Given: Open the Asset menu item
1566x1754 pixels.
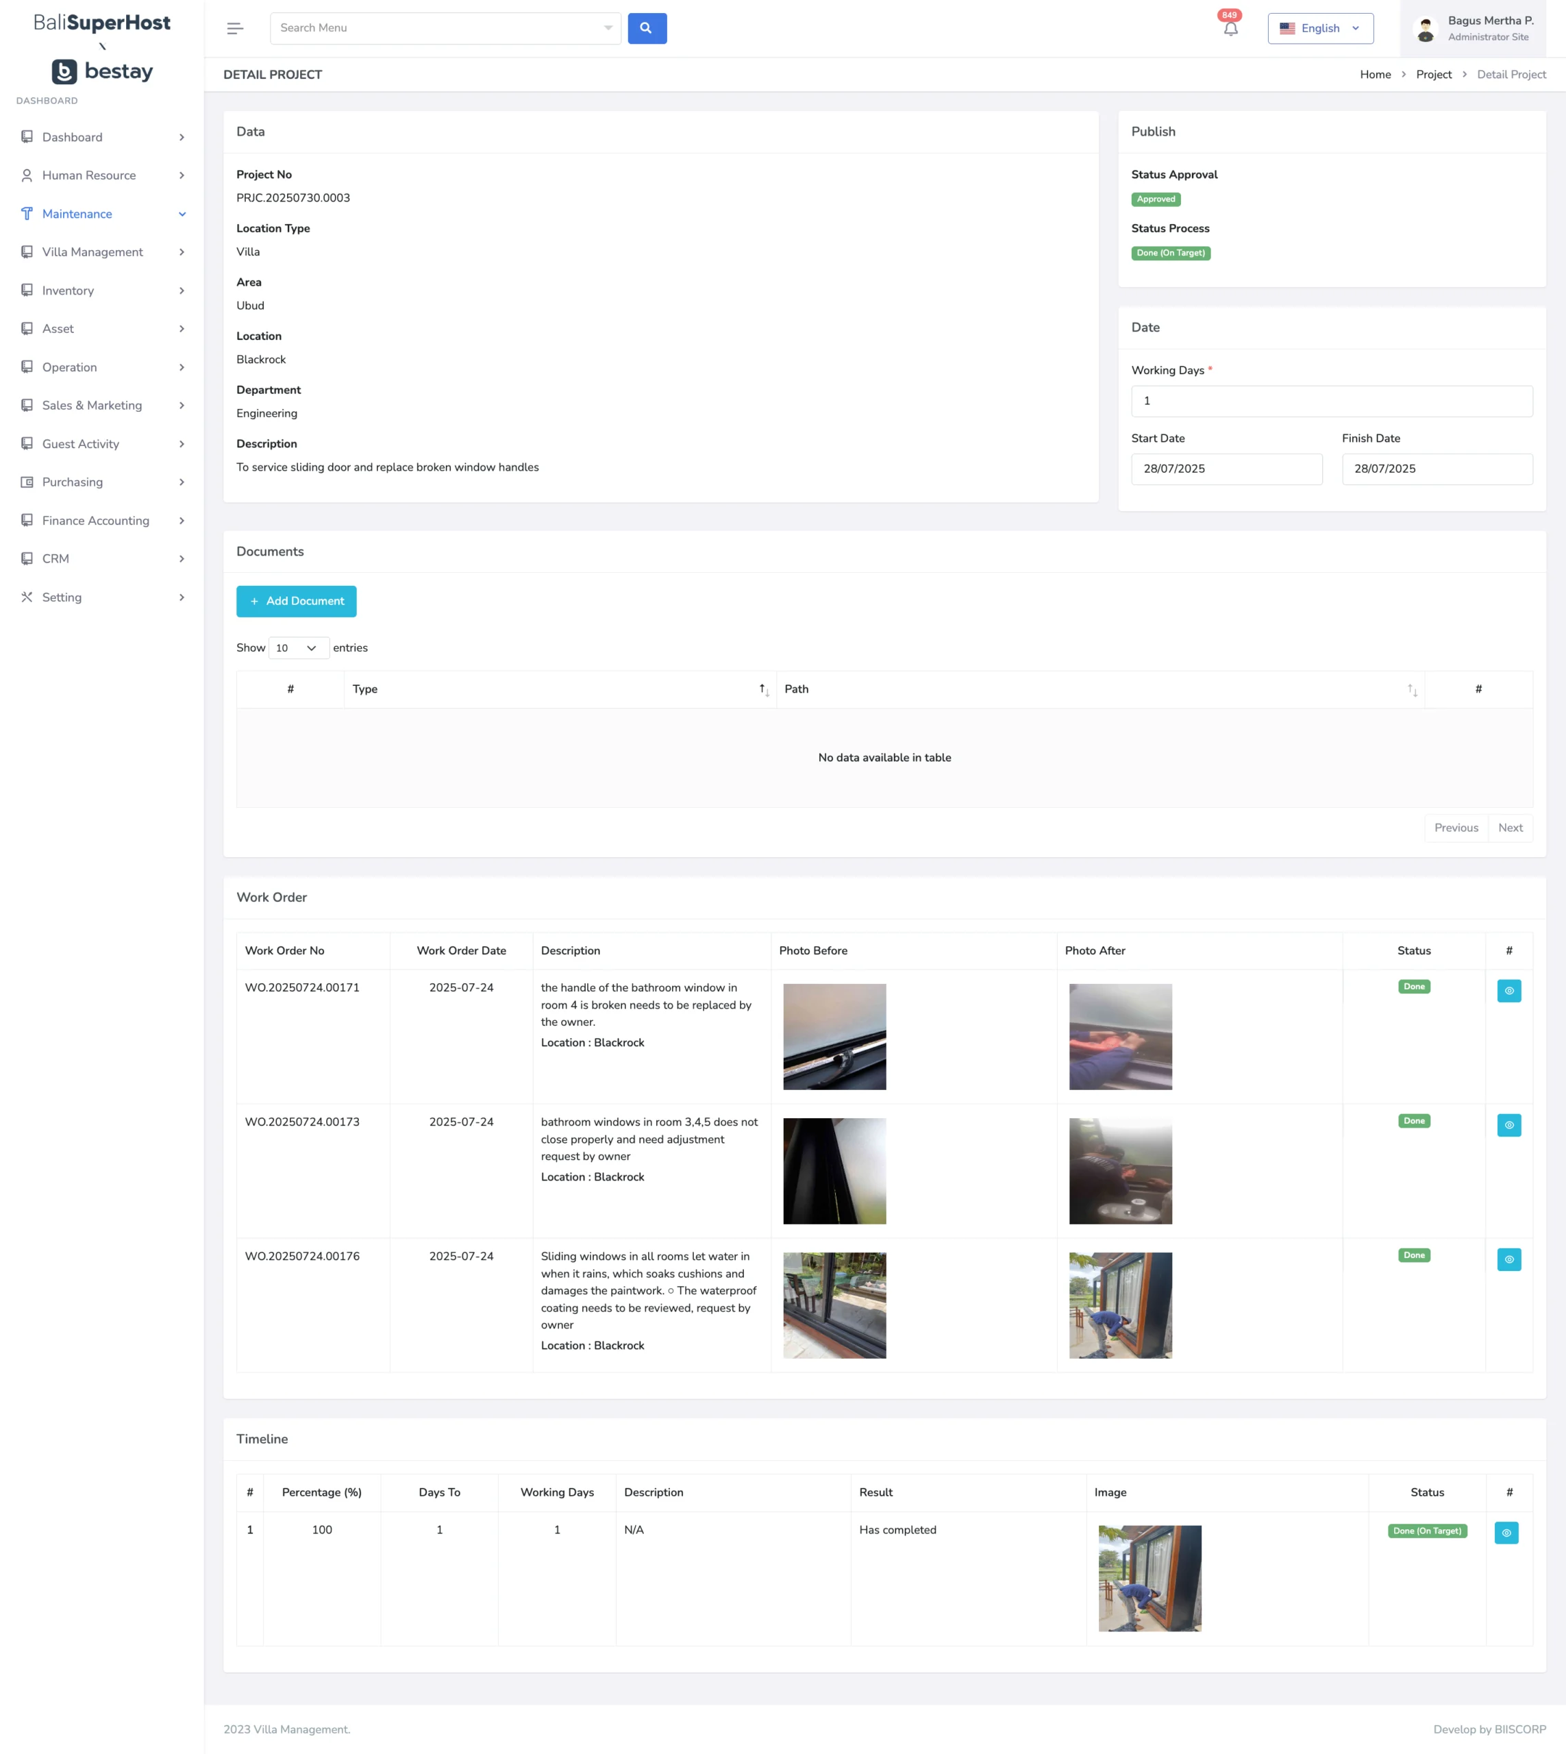Looking at the screenshot, I should (101, 329).
